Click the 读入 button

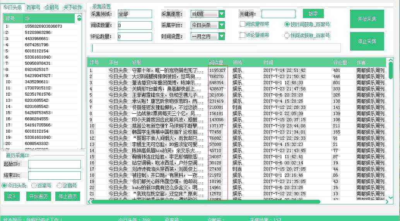[12, 196]
